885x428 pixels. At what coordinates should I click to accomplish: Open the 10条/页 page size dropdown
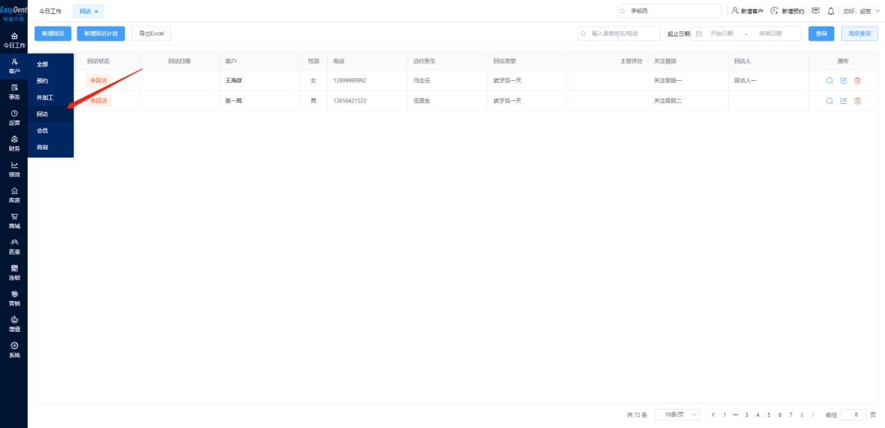click(677, 415)
